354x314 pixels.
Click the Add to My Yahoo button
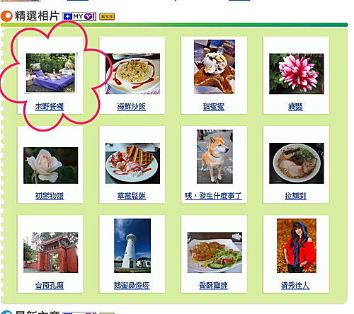[79, 16]
